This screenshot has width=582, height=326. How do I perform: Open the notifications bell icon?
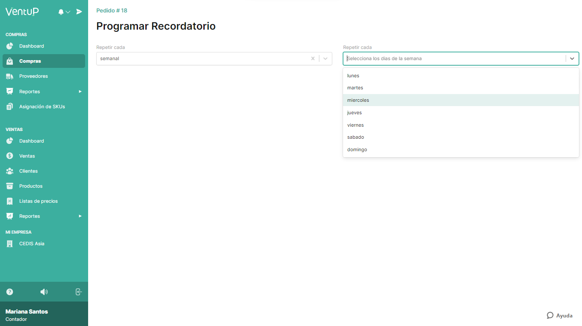click(x=61, y=12)
